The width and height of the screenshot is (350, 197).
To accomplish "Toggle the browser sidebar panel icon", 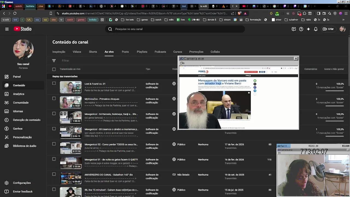I will tap(319, 13).
